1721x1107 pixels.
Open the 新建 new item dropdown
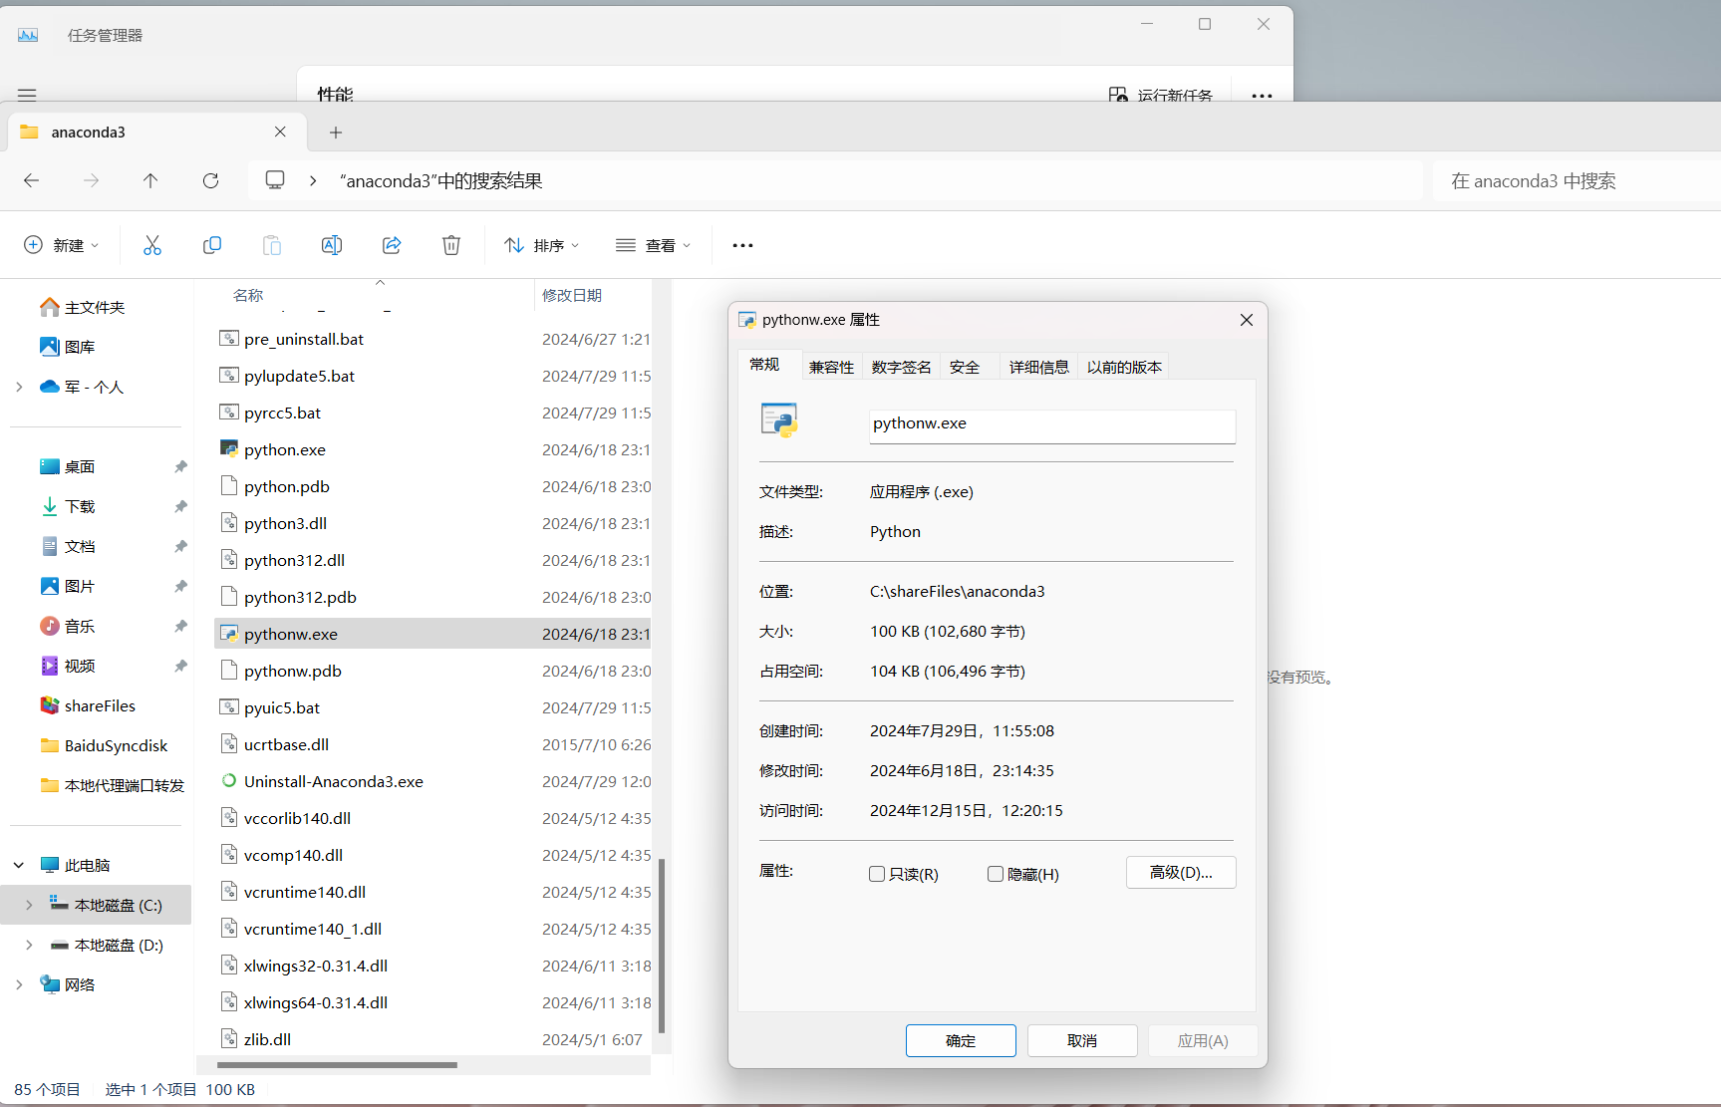62,244
